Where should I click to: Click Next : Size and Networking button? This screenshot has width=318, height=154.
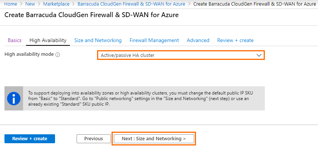(154, 139)
